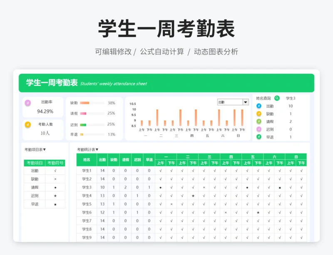Click the yellow icon beside 缺勤 in name query panel
Screen dimensions: 333x255
(259, 114)
